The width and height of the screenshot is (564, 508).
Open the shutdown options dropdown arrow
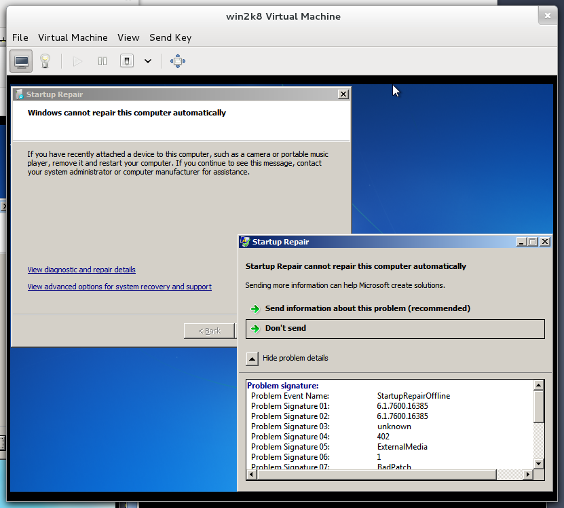click(148, 61)
